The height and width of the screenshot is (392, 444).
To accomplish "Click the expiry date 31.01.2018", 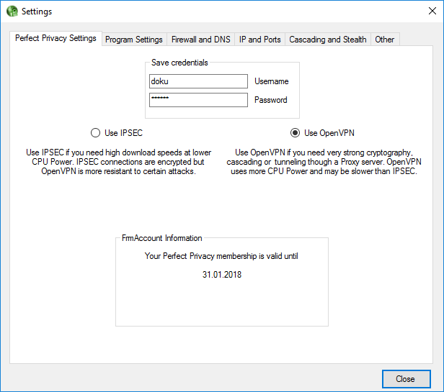I will tap(222, 275).
